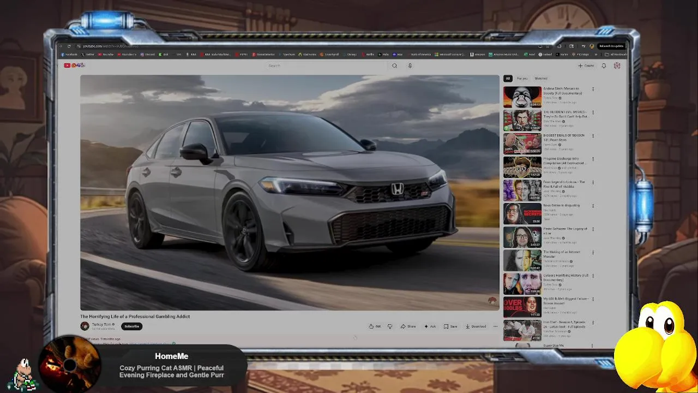Screen dimensions: 698x393
Task: Open the Twitter bookmark
Action: click(x=88, y=55)
